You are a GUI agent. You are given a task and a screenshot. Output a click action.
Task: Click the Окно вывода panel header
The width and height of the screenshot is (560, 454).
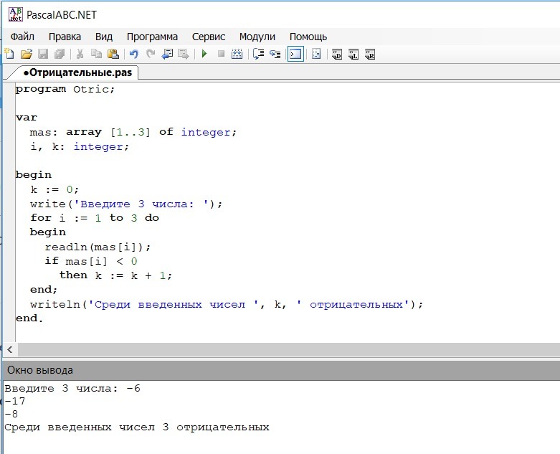pyautogui.click(x=280, y=370)
